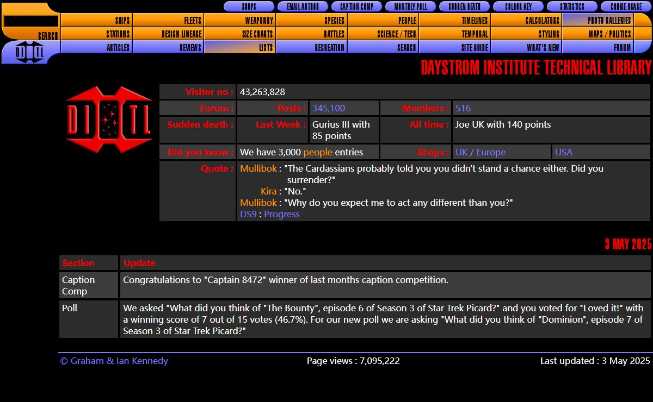Click 'Page views : 7,095,222' footer text
Screen dimensions: 653x402
[353, 361]
